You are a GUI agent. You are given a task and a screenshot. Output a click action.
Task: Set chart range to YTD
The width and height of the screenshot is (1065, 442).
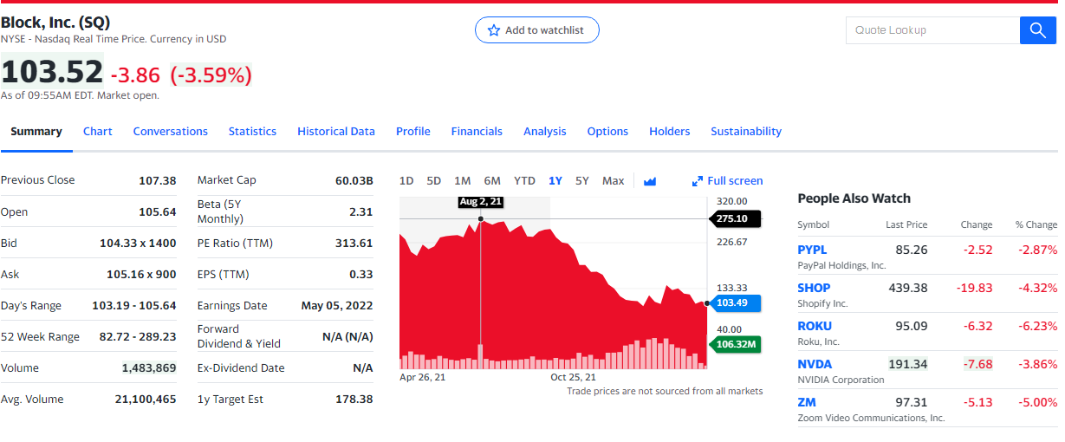click(524, 180)
